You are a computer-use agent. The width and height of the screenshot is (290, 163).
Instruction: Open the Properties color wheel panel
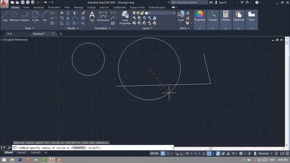(x=199, y=16)
